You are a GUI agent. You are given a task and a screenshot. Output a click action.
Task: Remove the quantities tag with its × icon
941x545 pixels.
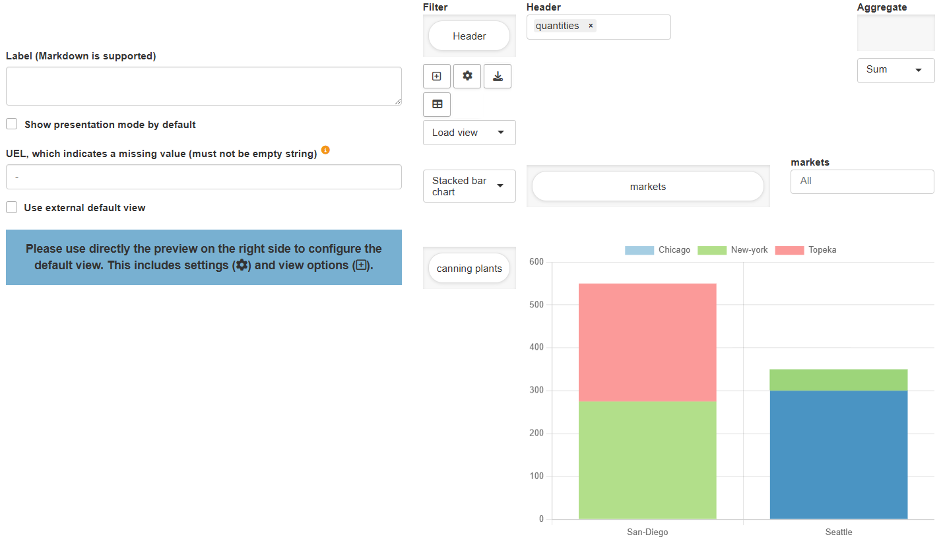click(x=590, y=26)
